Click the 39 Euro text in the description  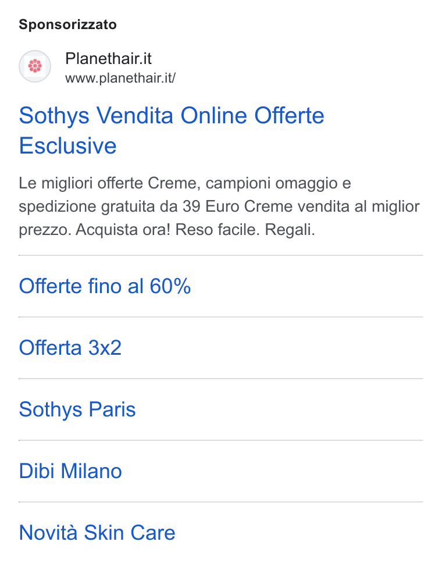pyautogui.click(x=211, y=206)
